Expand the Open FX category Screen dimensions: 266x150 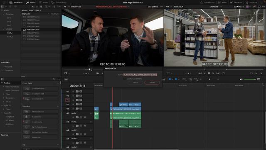click(2, 105)
